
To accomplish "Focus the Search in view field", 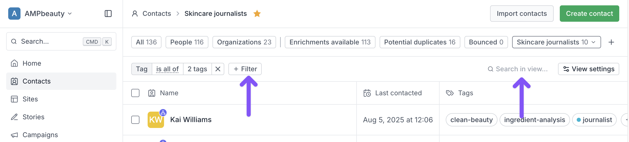I will (x=519, y=69).
